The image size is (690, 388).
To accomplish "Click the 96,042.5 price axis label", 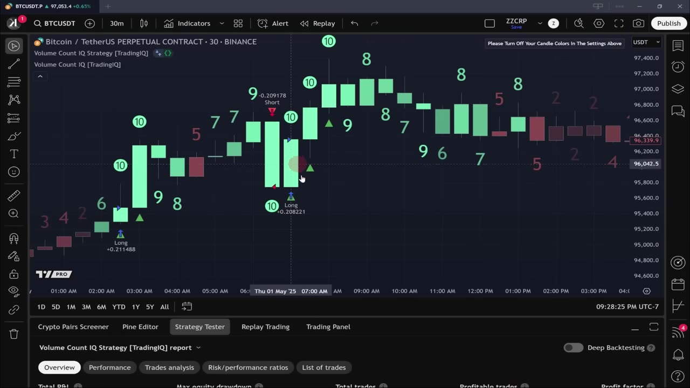I will (x=646, y=164).
